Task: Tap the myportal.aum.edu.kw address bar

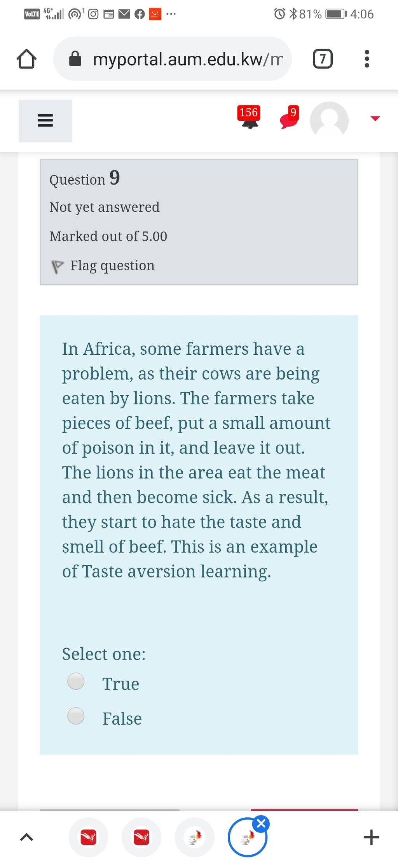Action: point(172,59)
